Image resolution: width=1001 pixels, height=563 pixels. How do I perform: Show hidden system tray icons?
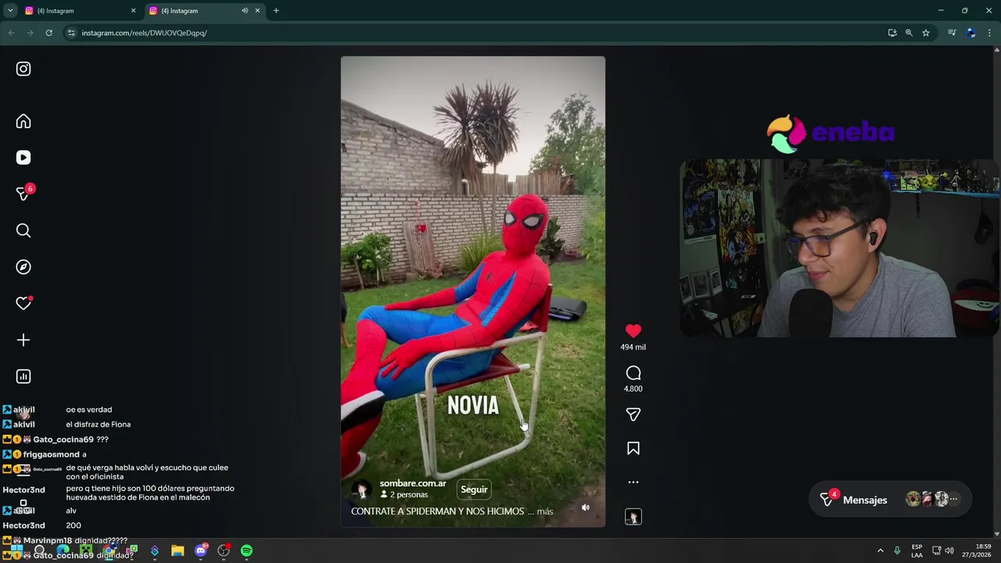(880, 551)
